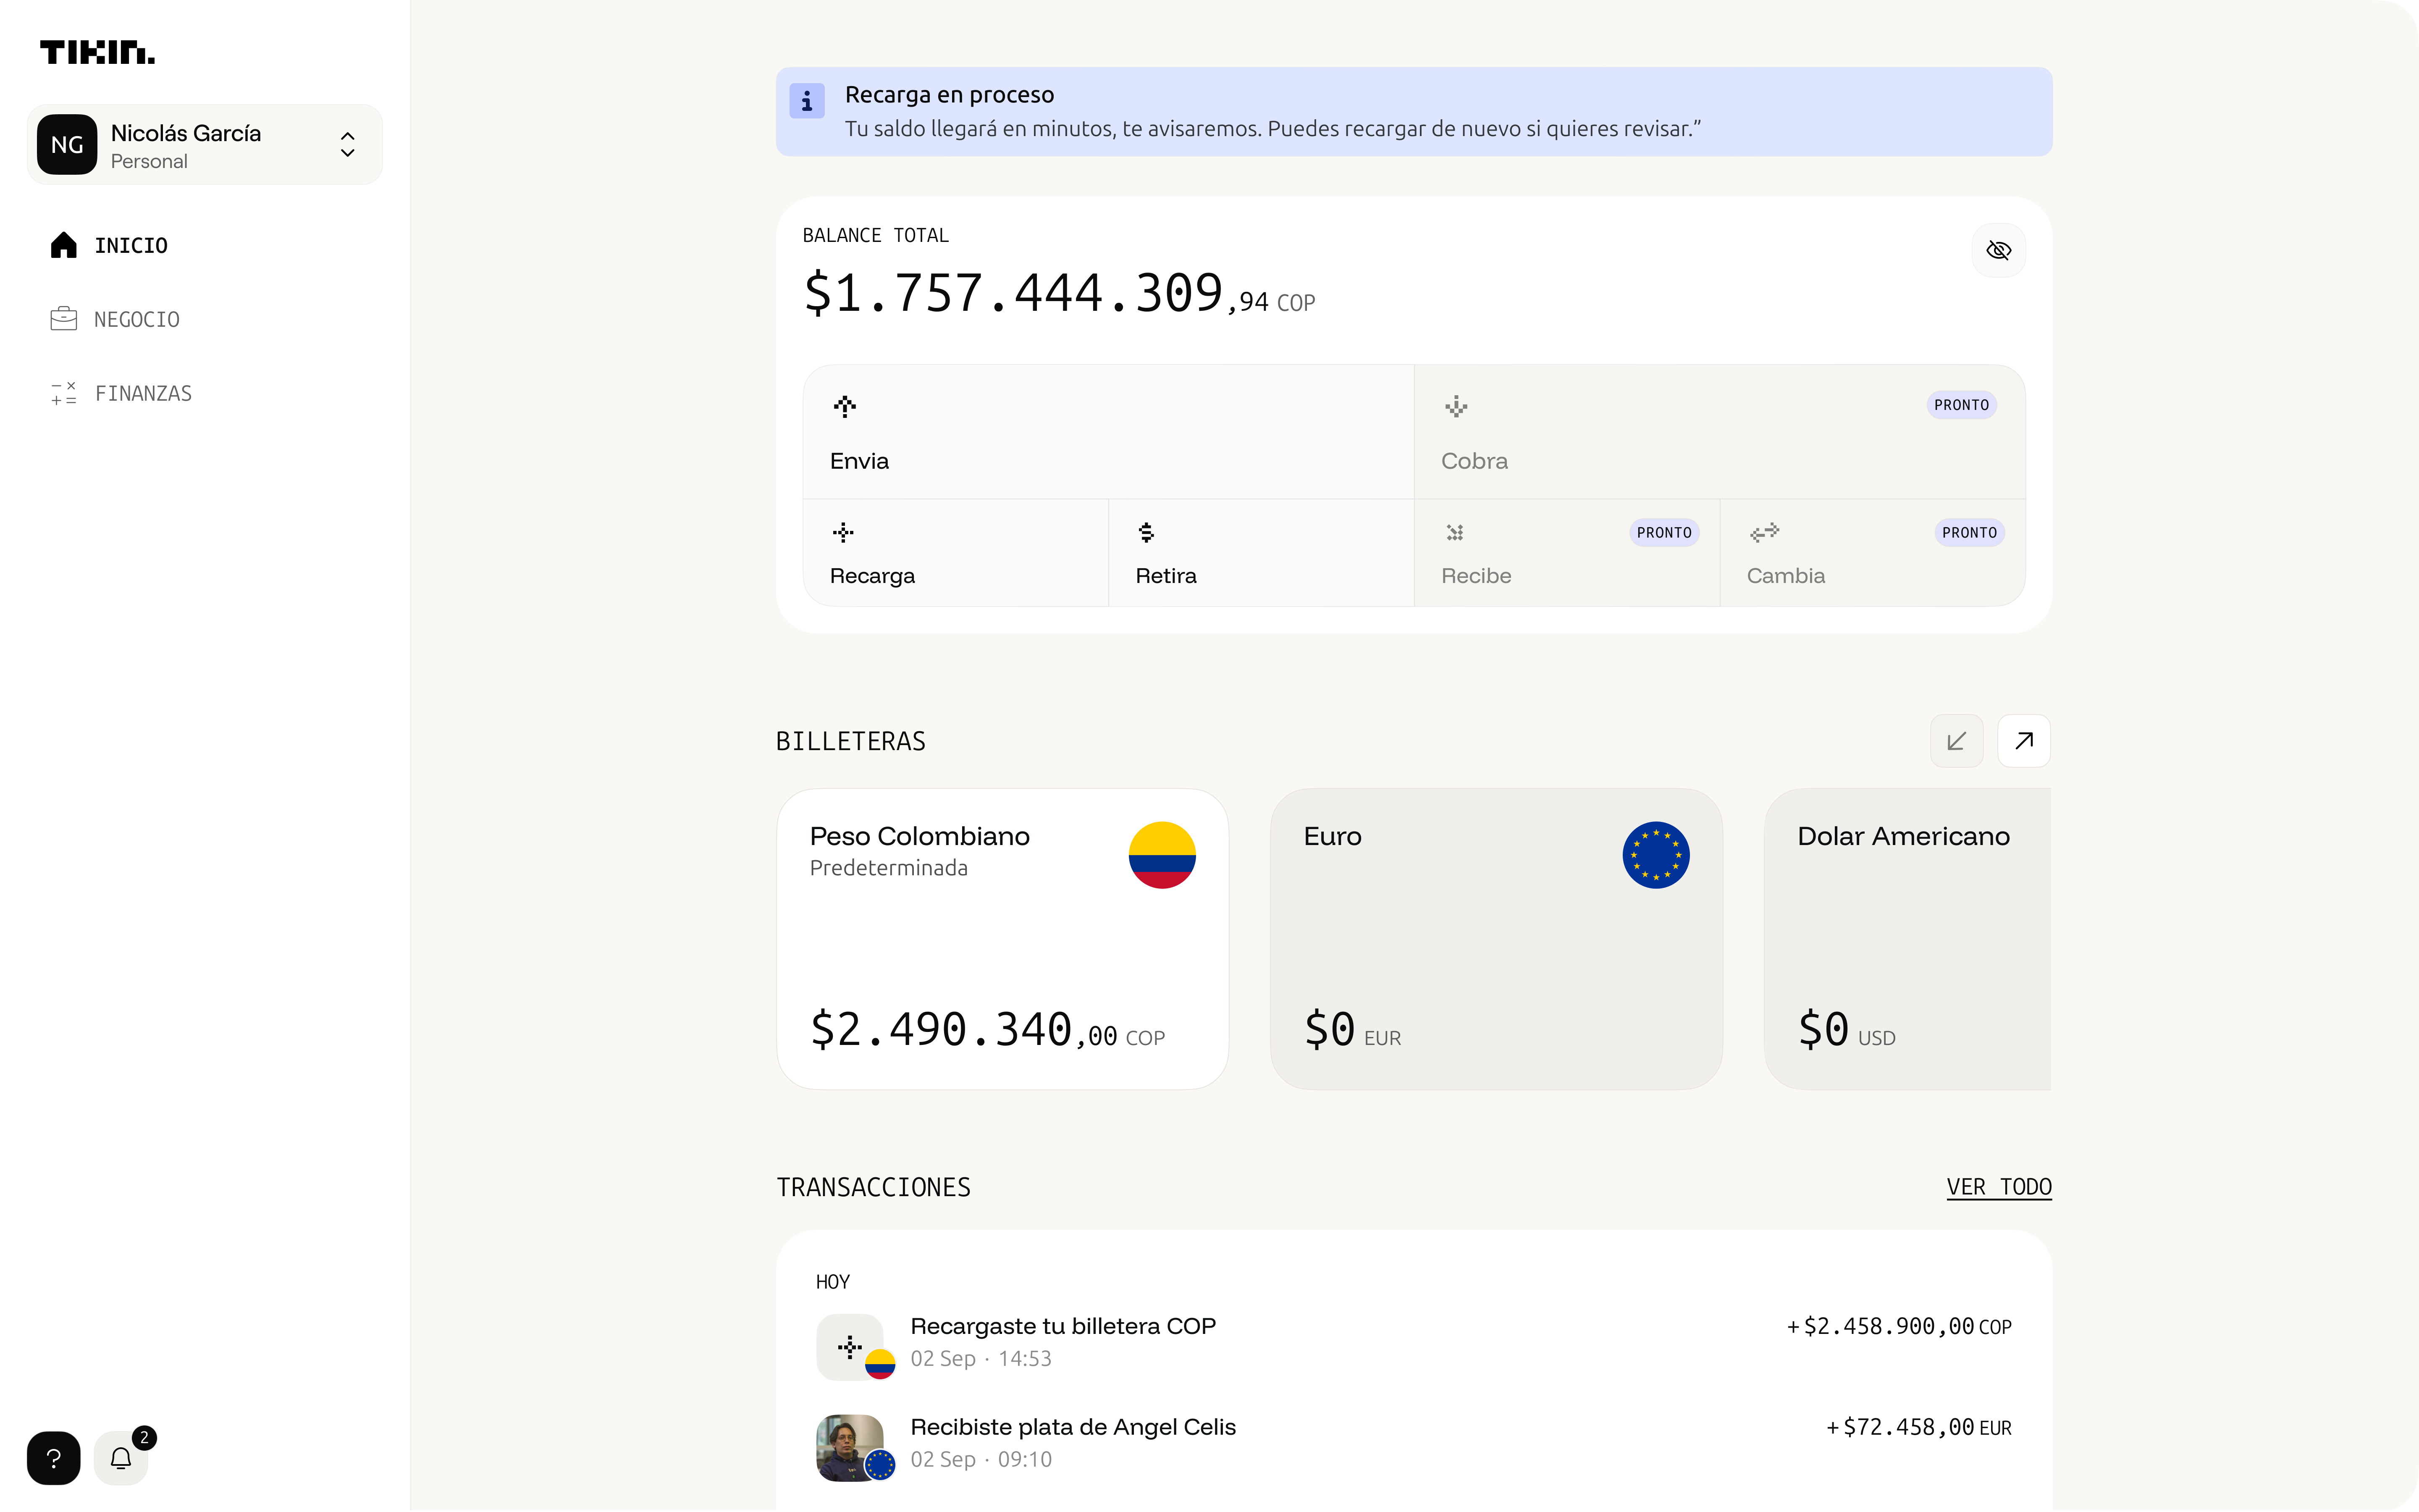Click the Cambia action tile
Viewport: 2419px width, 1512px height.
point(1872,553)
